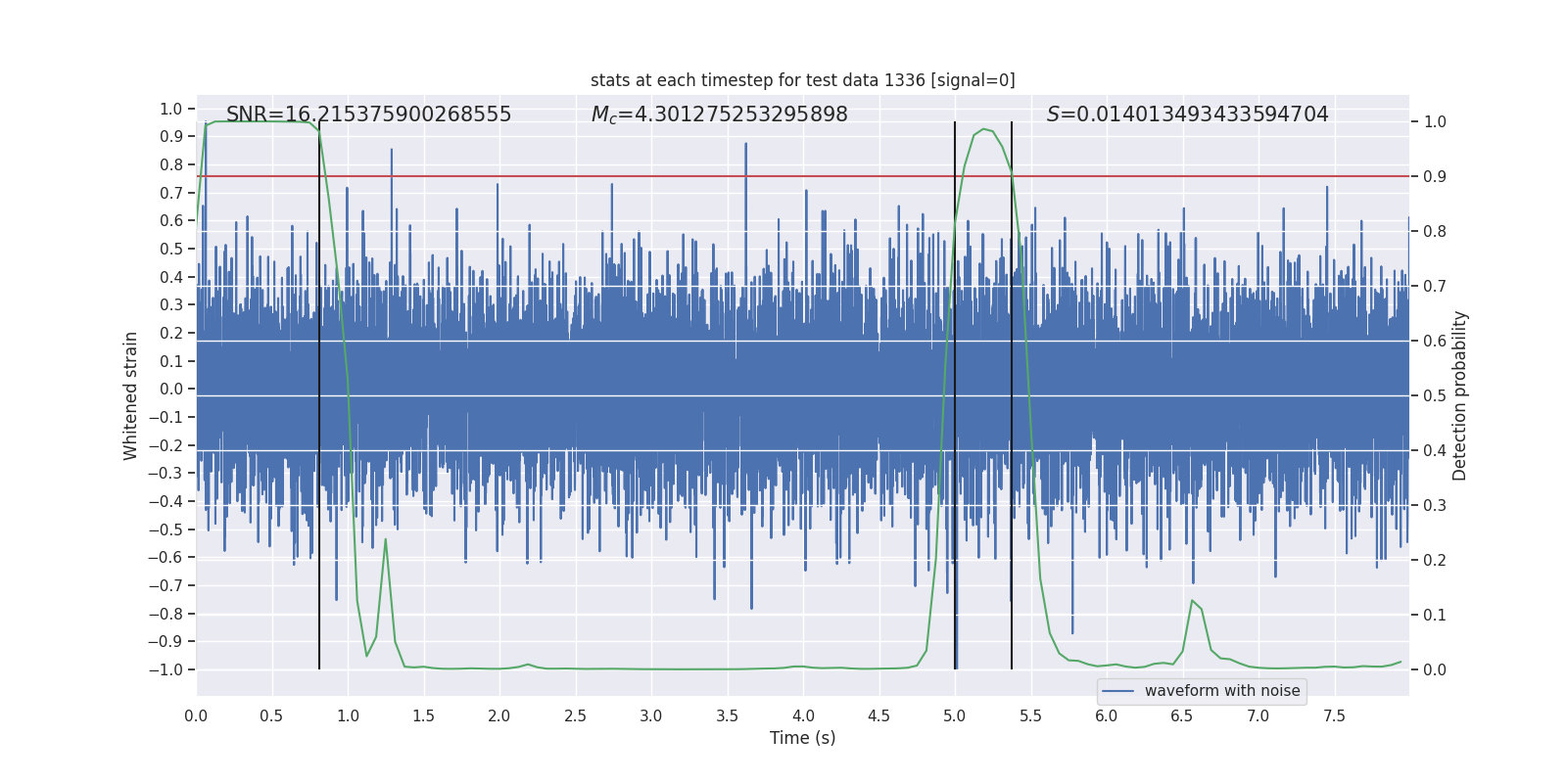Click the −0.2 tick on the Whitened strain axis
Viewport: 1567px width, 783px height.
pyautogui.click(x=166, y=445)
